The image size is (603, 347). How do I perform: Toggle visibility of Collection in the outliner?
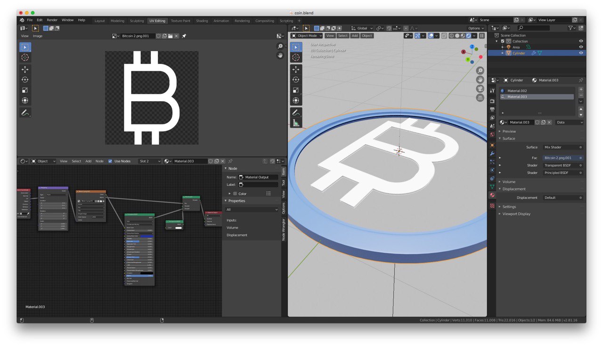pyautogui.click(x=581, y=41)
